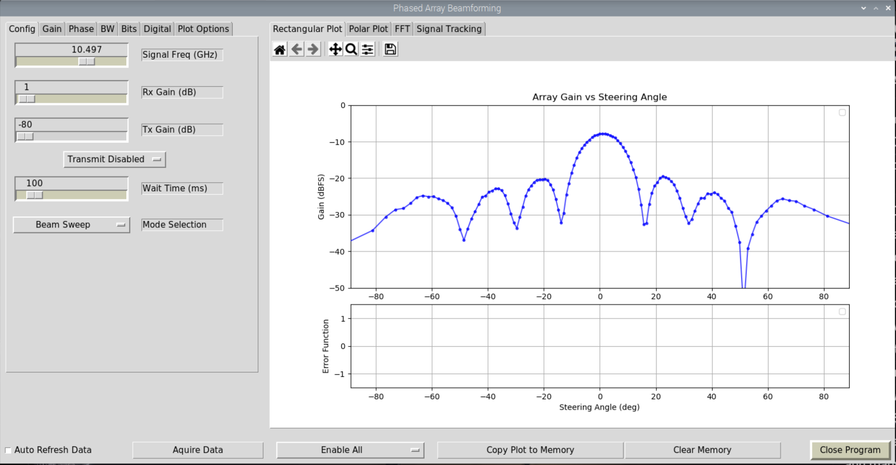This screenshot has width=896, height=465.
Task: Click the Signal Freq slider handle
Action: [x=87, y=62]
